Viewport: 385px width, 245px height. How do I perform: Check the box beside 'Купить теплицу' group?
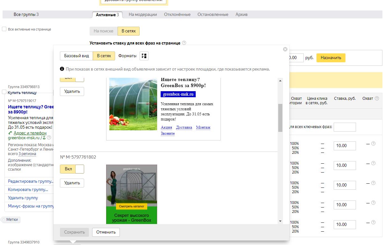pyautogui.click(x=4, y=92)
